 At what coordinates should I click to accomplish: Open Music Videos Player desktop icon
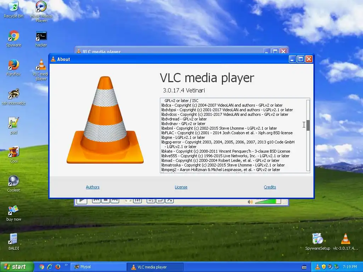pos(41,11)
